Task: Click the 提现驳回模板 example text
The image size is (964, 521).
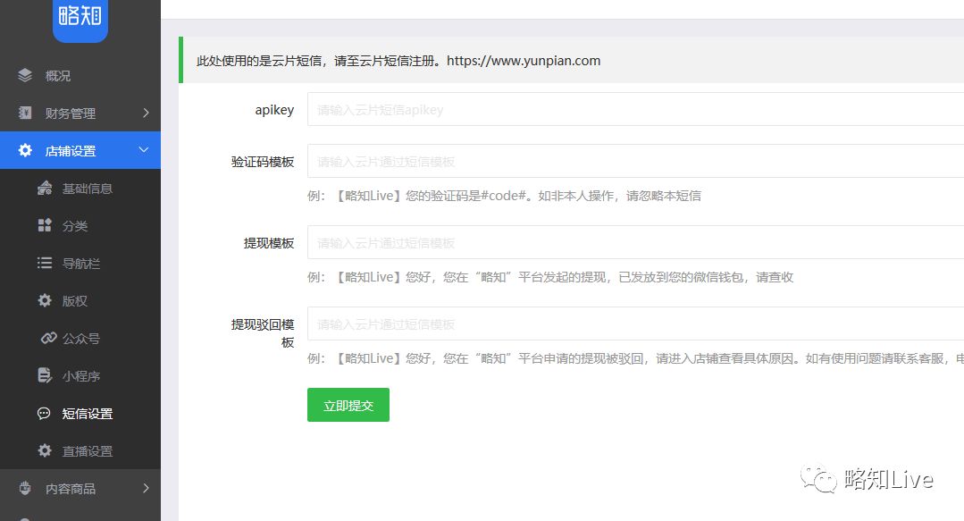Action: coord(636,358)
